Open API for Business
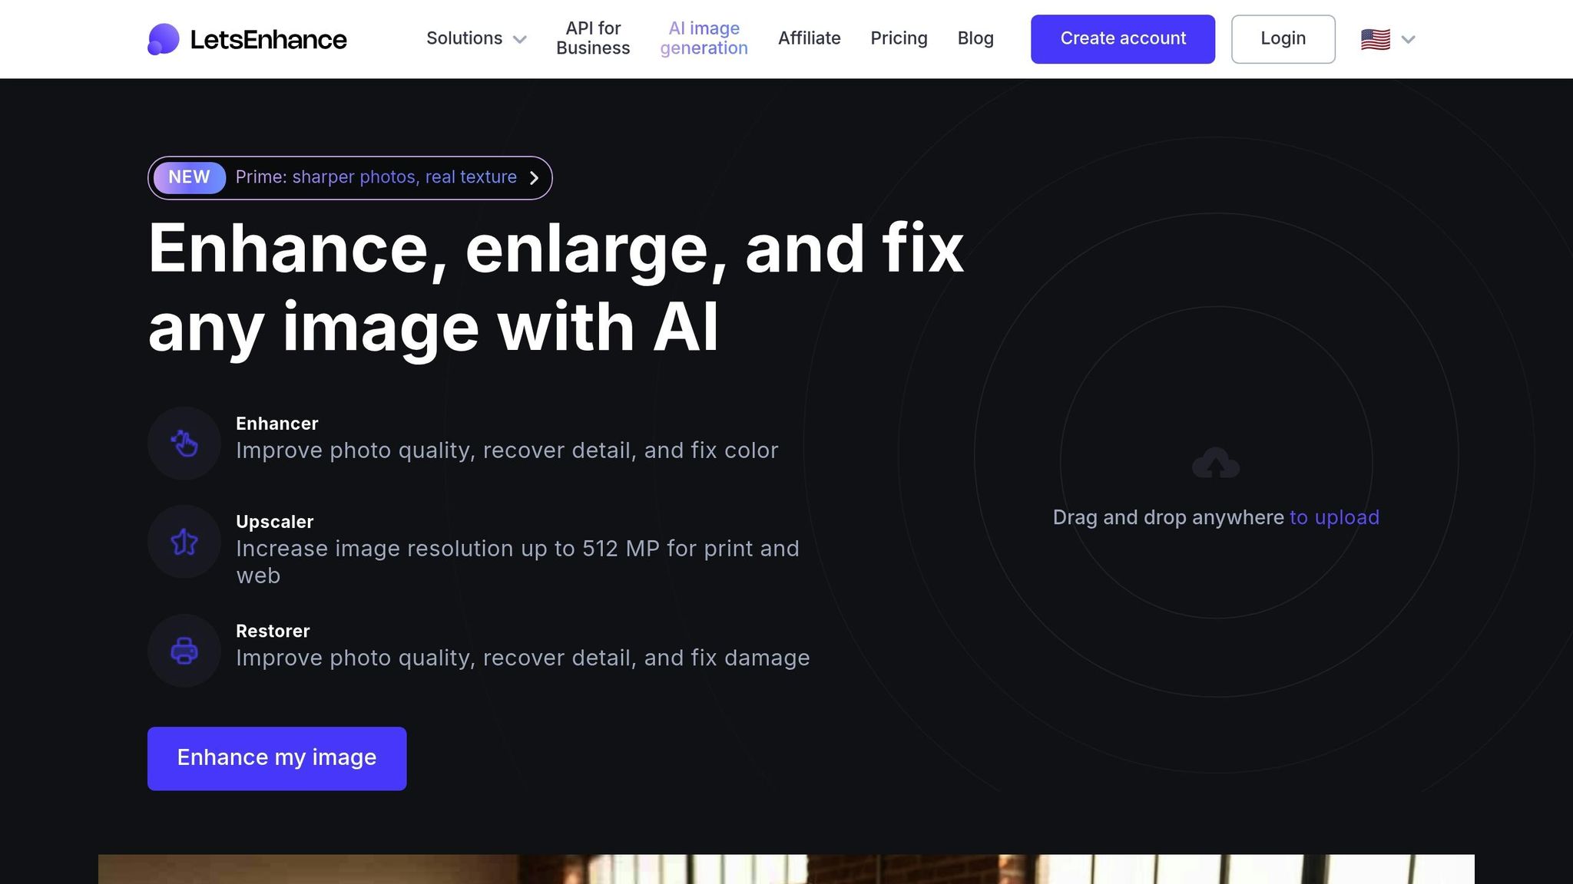1573x884 pixels. click(x=593, y=38)
